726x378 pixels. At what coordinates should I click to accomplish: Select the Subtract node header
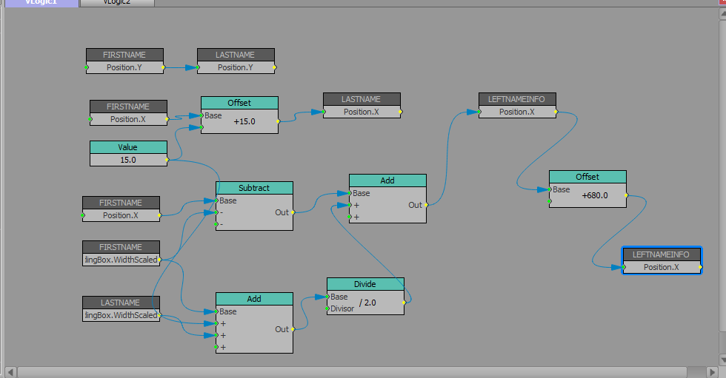click(x=254, y=188)
